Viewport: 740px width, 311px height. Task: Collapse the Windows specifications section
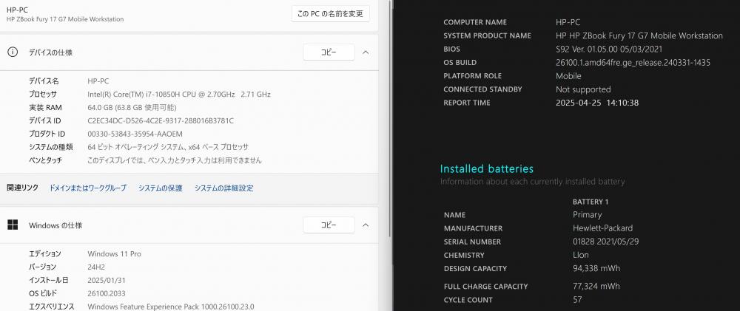366,225
